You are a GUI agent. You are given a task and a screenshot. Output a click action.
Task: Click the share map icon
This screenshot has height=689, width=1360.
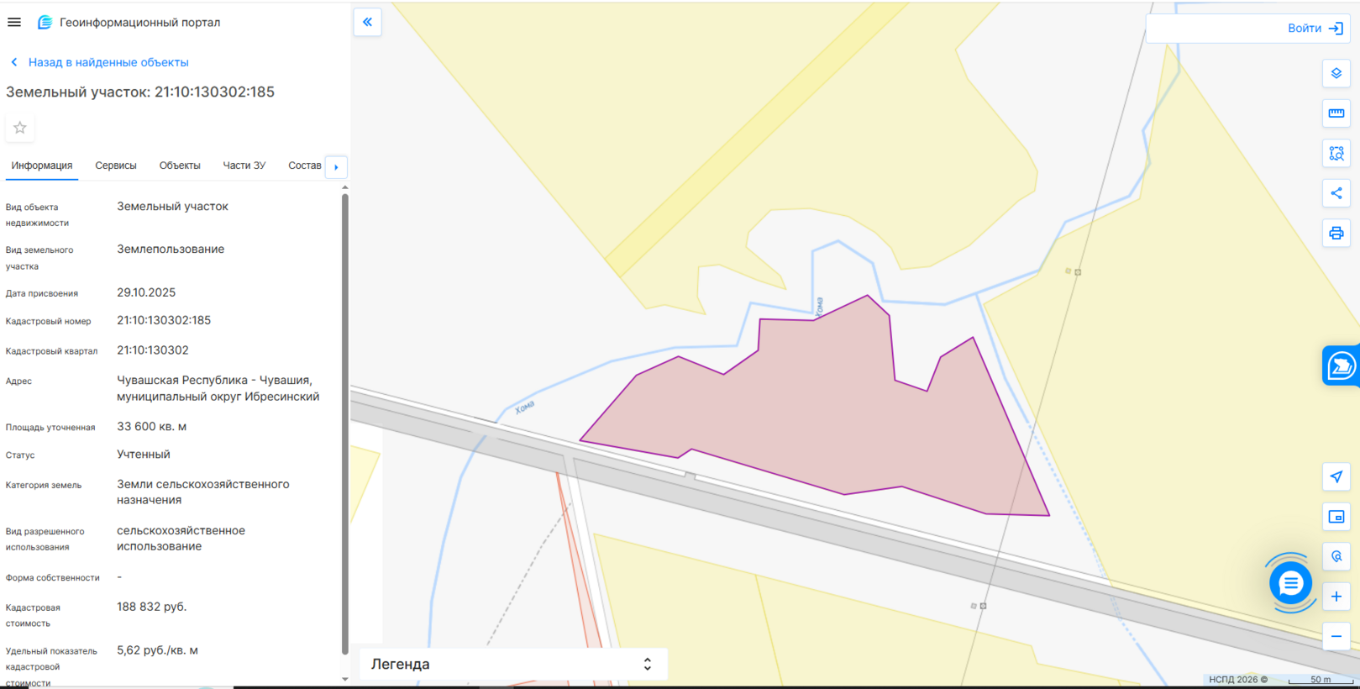[1336, 193]
